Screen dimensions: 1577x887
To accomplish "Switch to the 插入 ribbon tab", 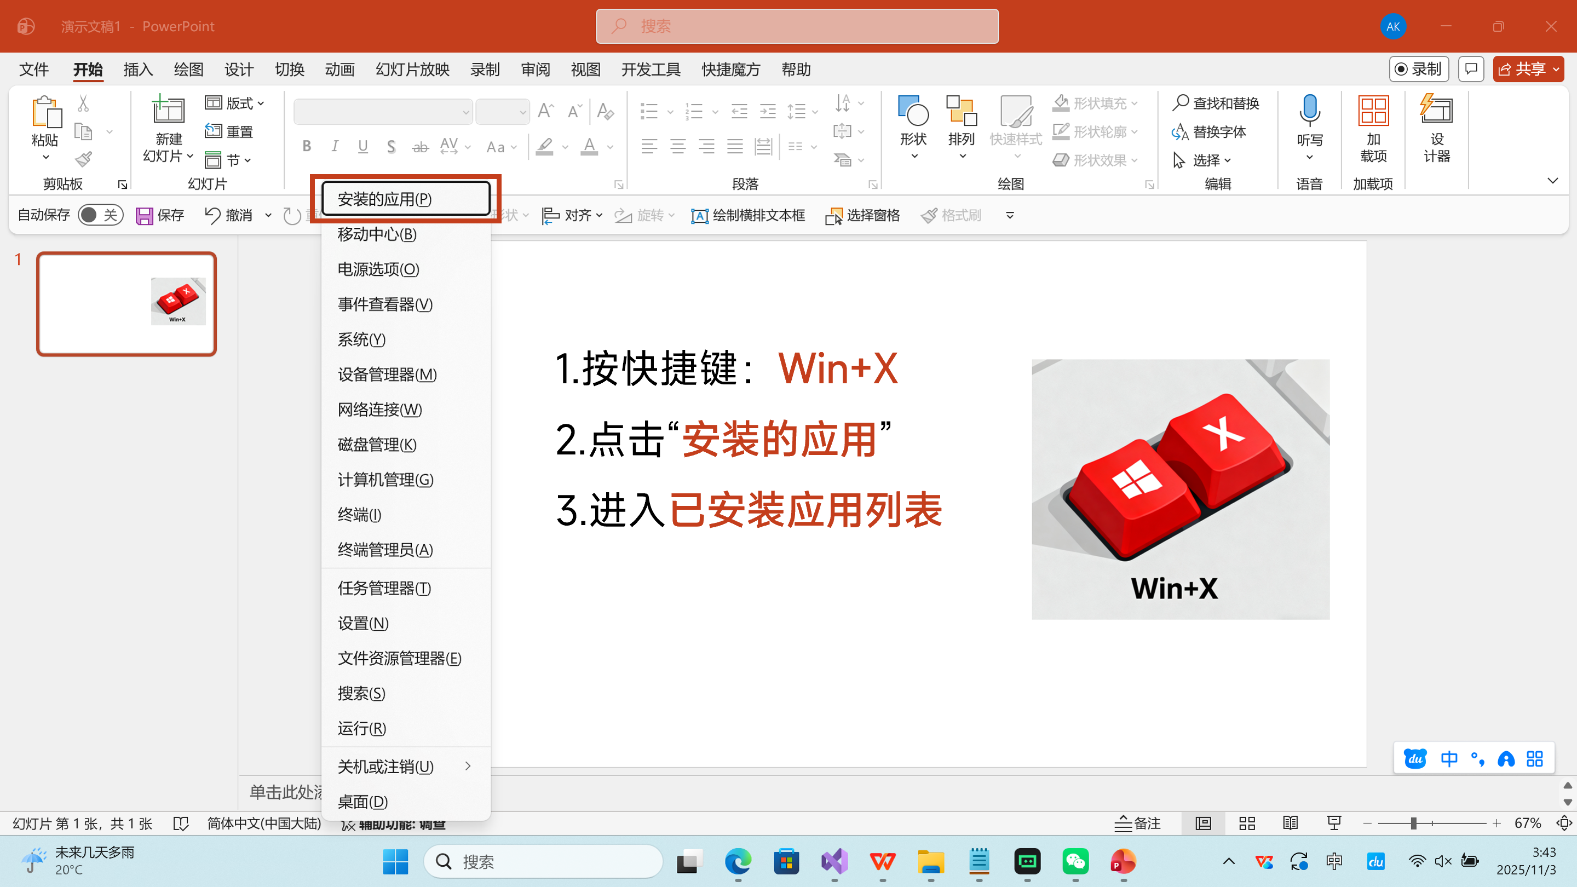I will tap(138, 70).
